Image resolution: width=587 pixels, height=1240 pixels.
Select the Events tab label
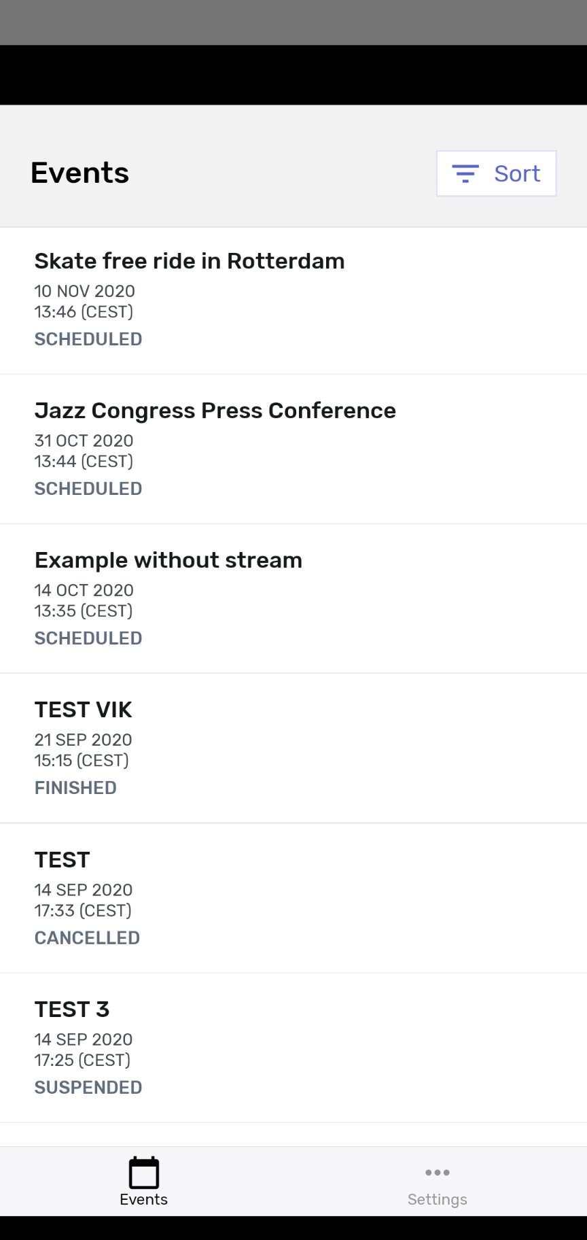pos(143,1199)
